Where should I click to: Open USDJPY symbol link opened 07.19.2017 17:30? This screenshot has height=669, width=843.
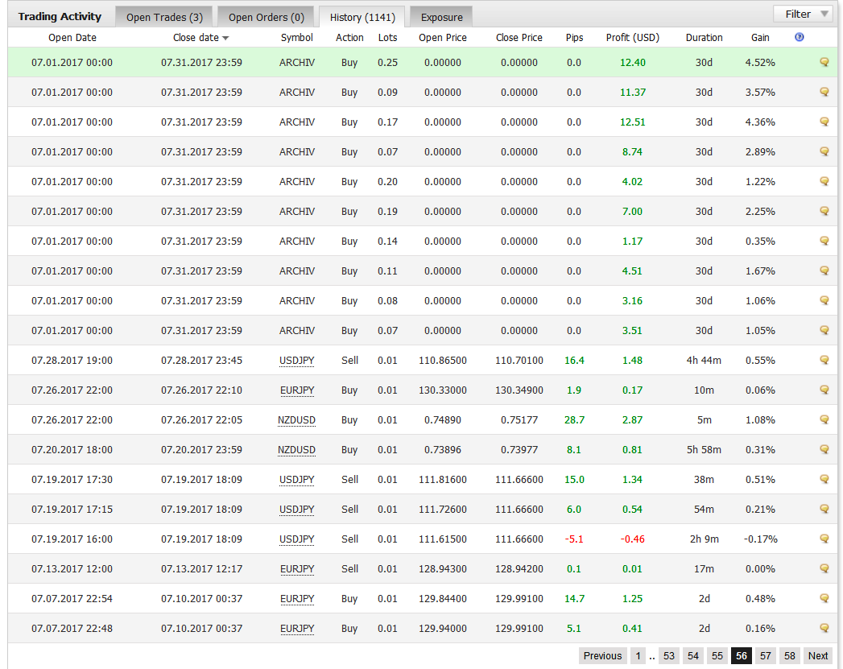(x=297, y=480)
